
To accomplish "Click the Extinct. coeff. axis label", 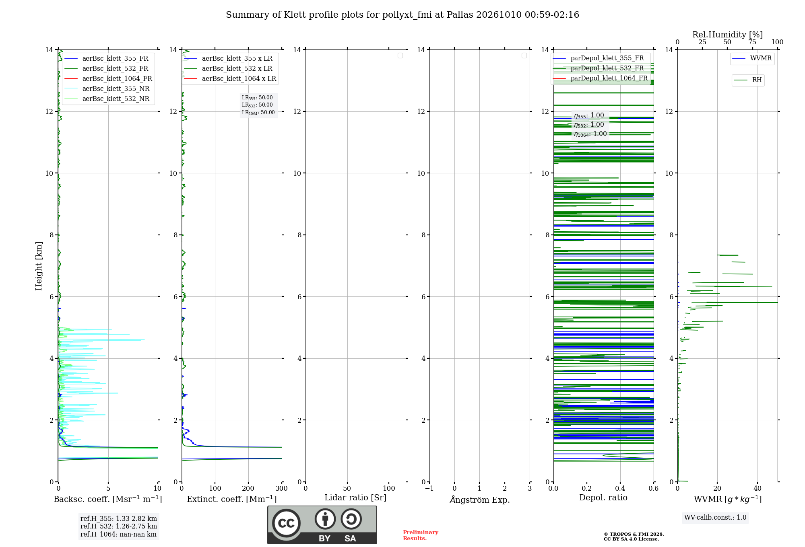I will 232,499.
